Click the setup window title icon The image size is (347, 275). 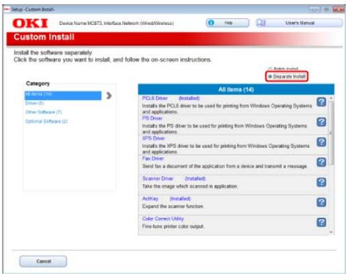tap(7, 9)
